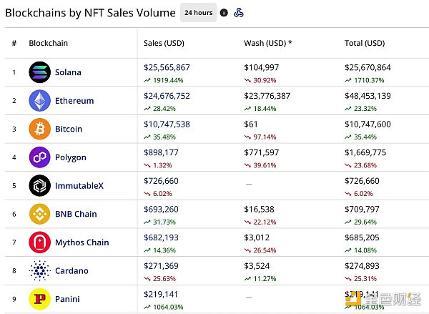The height and width of the screenshot is (314, 429).
Task: Sort by the Blockchain column header
Action: tap(49, 43)
